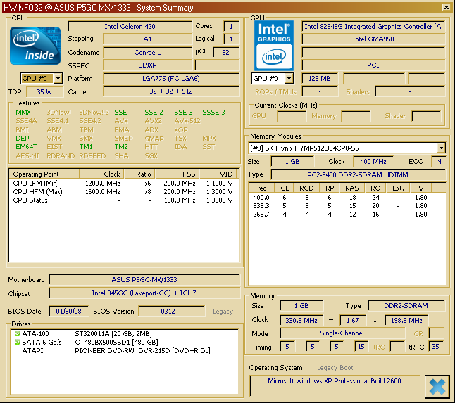Click the EM64T feature label
This screenshot has height=403, width=455.
26,147
